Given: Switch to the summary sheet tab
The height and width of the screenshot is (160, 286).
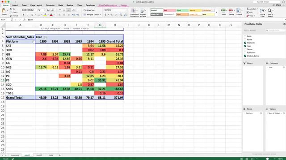Looking at the screenshot, I should click(15, 155).
